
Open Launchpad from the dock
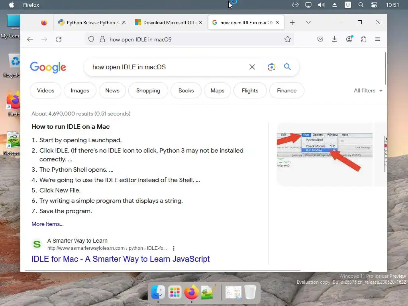[175, 292]
